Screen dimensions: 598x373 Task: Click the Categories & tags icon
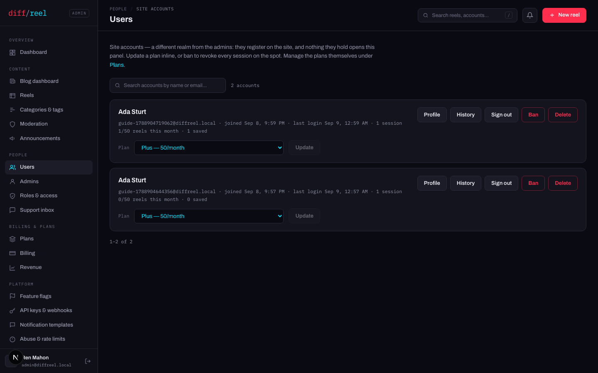(x=12, y=110)
